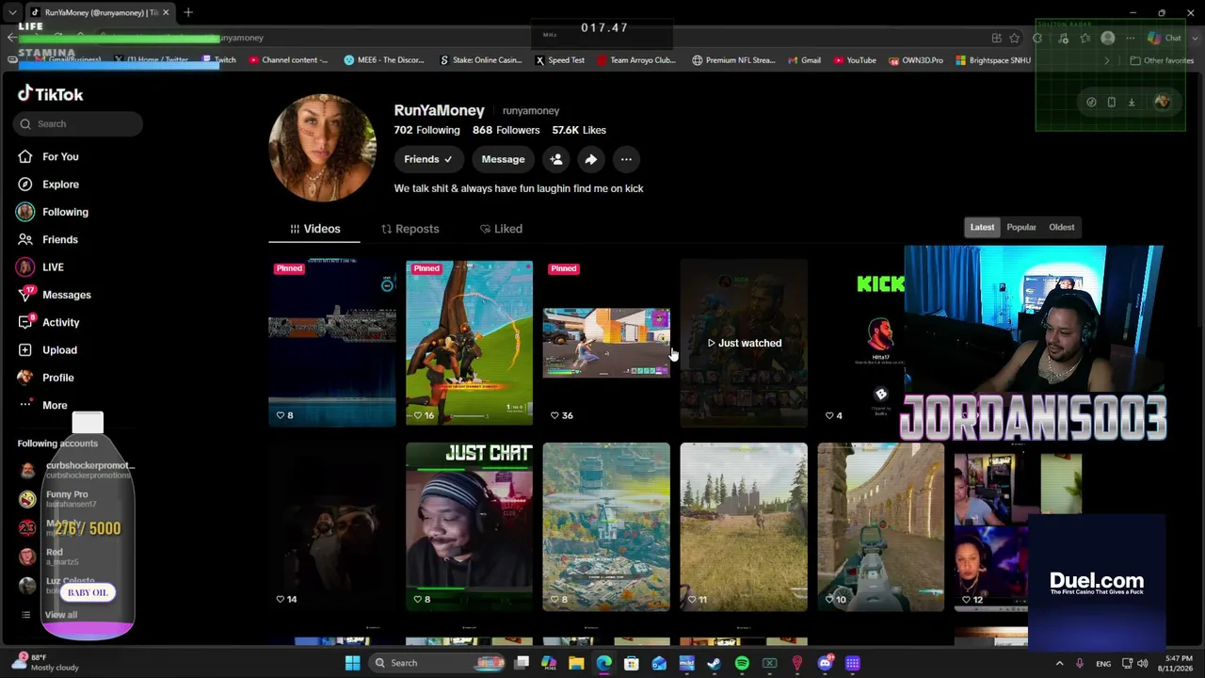
Task: Click the TikTok search field
Action: [78, 123]
